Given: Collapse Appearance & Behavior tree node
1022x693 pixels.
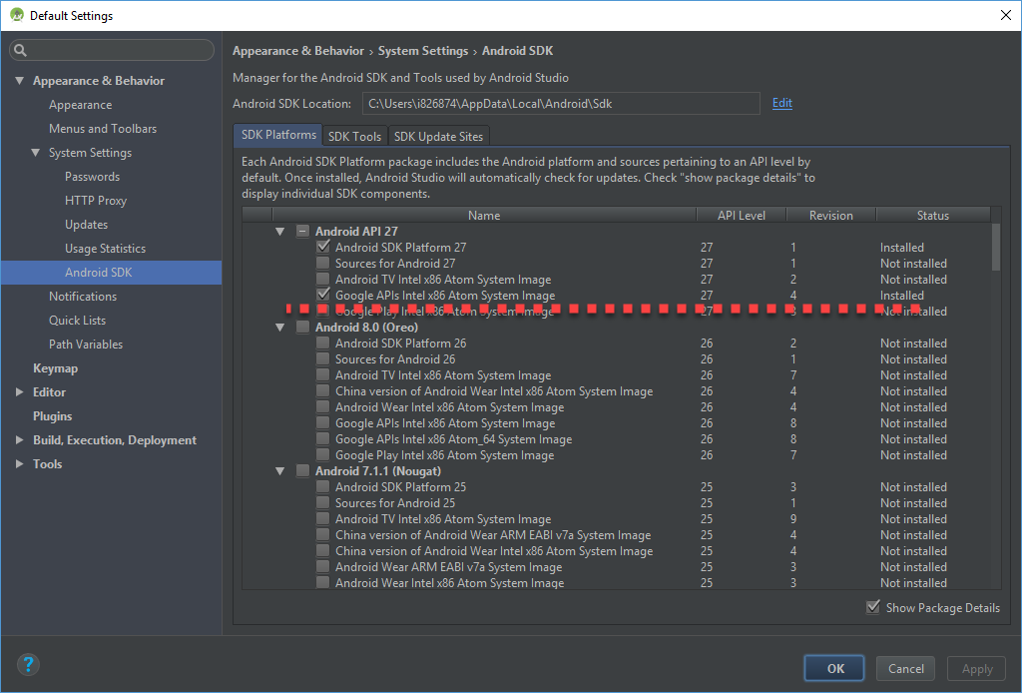Looking at the screenshot, I should (x=20, y=80).
